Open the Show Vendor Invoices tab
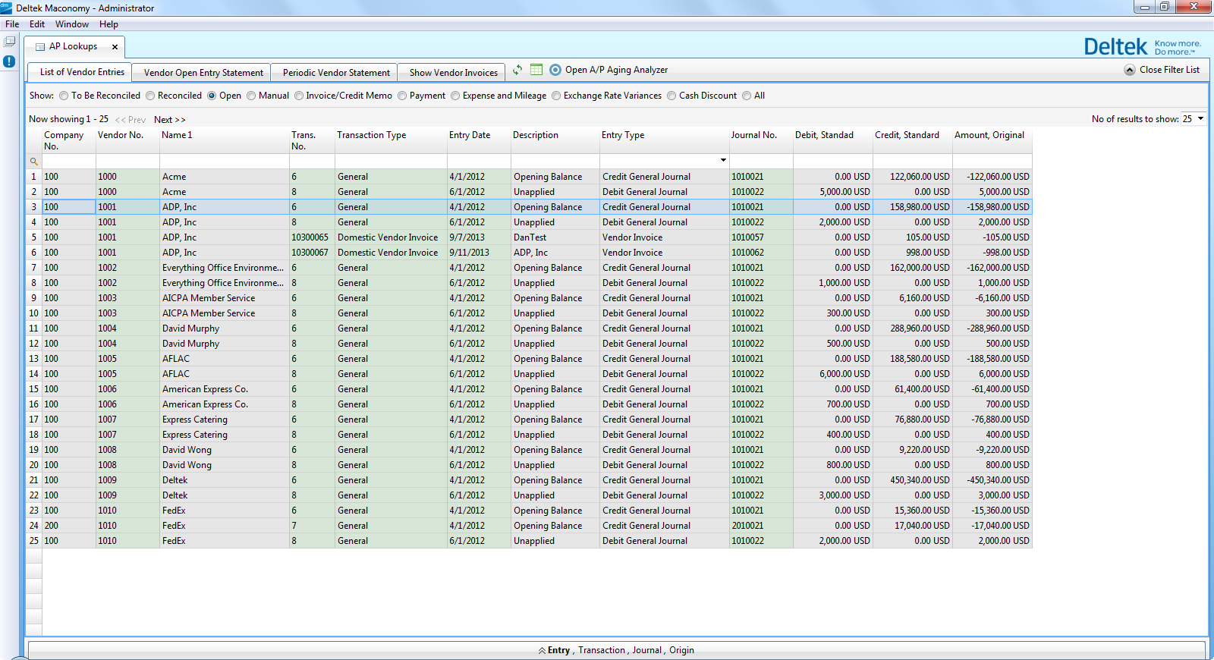Image resolution: width=1214 pixels, height=660 pixels. [453, 73]
